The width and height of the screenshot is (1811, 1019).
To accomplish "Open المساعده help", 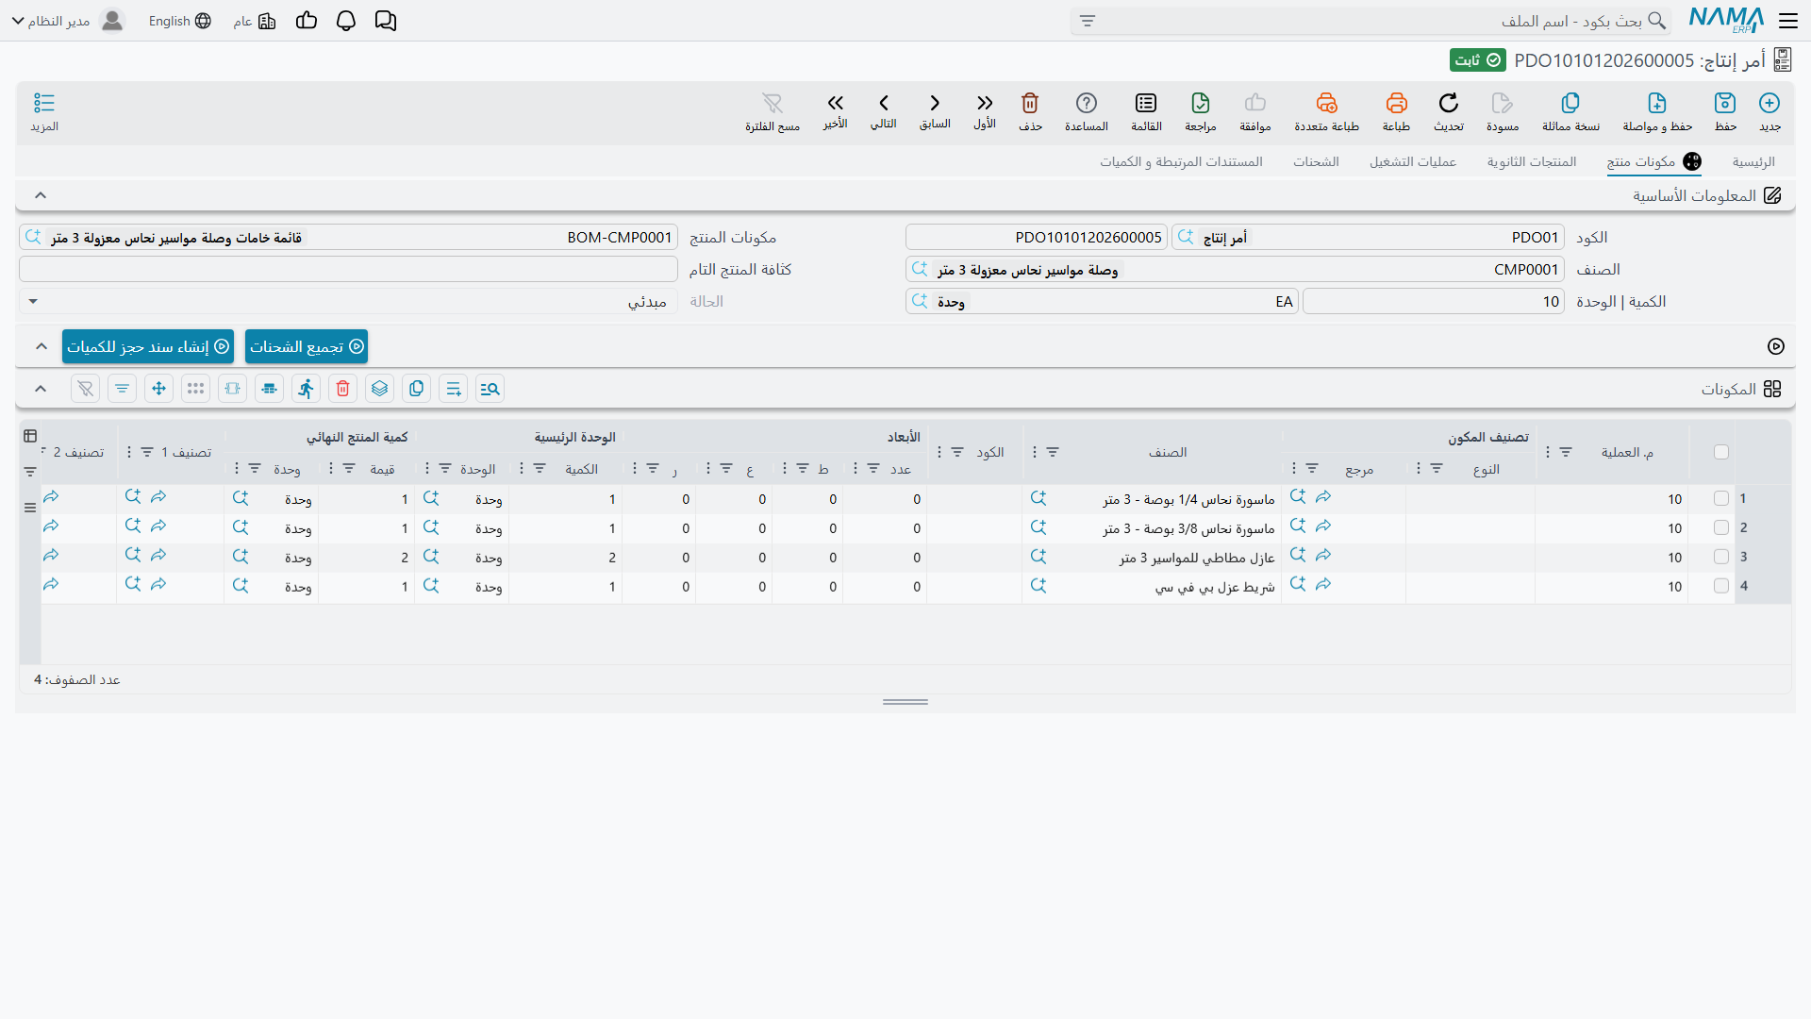I will click(1087, 111).
